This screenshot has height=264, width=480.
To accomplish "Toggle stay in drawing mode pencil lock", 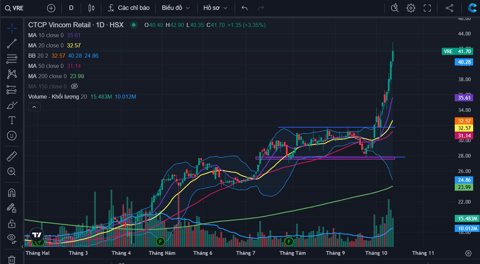I will pos(12,208).
